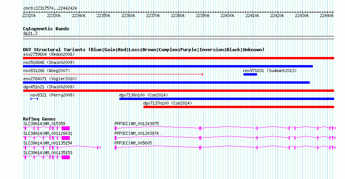Click the 22410k ruler tick label
This screenshot has width=345, height=179.
(x=252, y=15)
